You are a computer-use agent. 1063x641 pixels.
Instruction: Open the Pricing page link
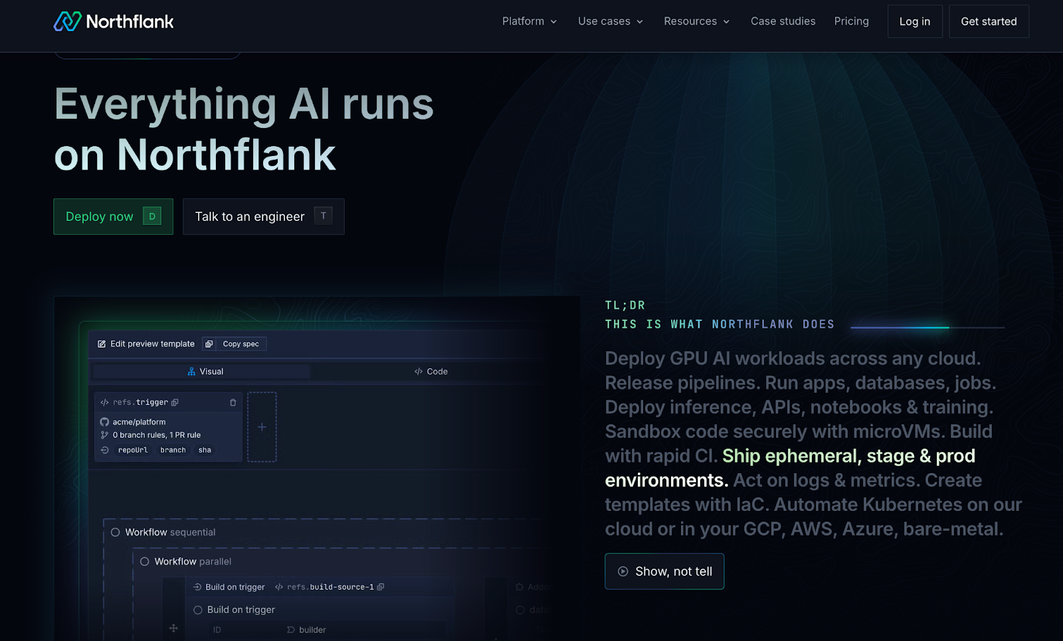851,21
